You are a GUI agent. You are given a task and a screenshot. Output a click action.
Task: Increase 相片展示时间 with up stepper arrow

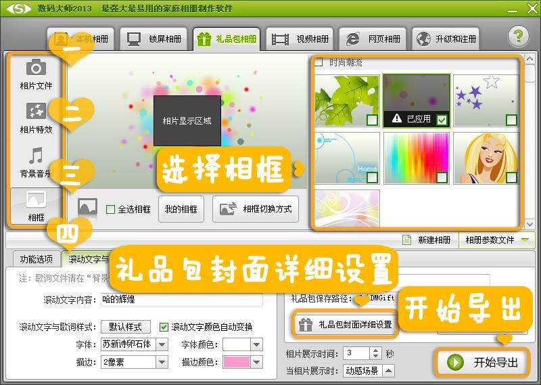[x=376, y=350]
